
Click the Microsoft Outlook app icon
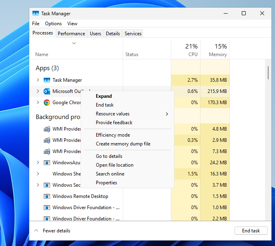coord(47,91)
